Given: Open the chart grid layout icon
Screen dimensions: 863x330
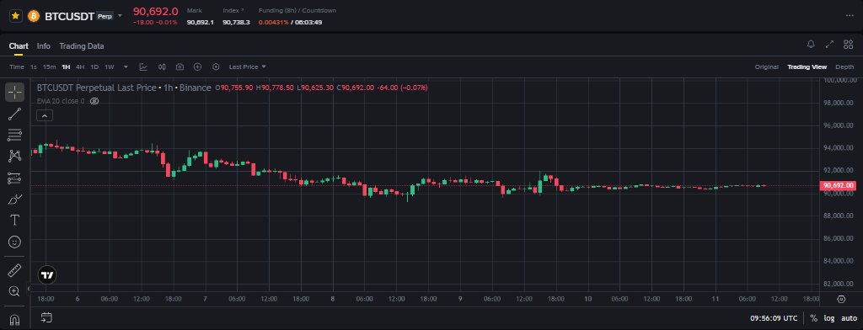Looking at the screenshot, I should (x=848, y=45).
